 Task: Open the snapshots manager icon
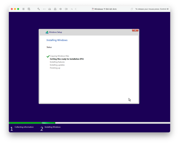click(x=29, y=9)
